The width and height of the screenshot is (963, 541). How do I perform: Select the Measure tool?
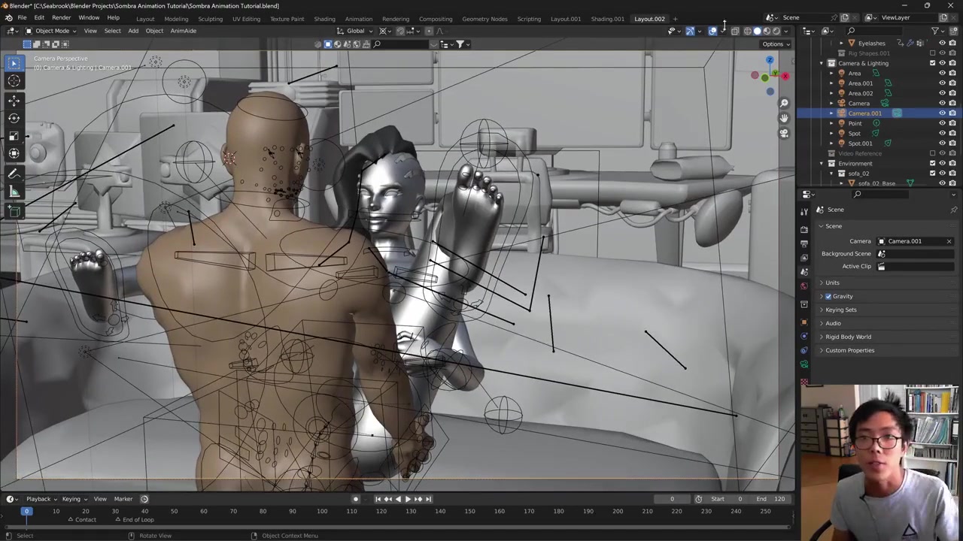point(14,192)
